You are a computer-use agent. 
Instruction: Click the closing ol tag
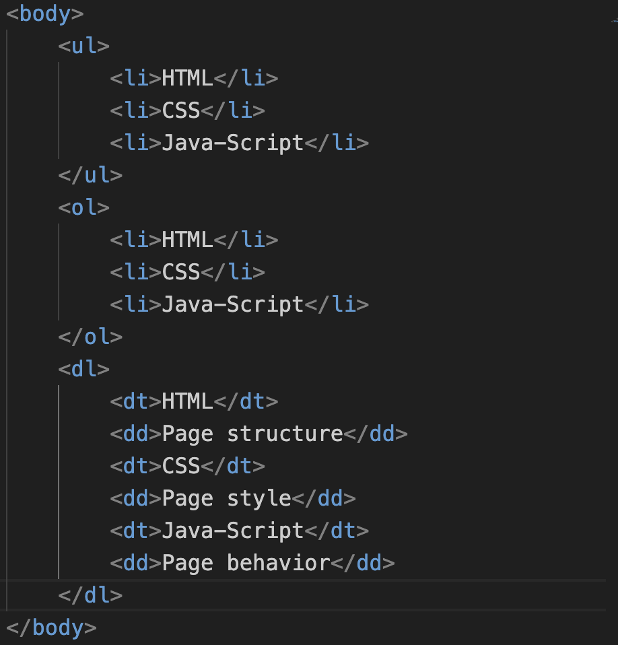90,337
